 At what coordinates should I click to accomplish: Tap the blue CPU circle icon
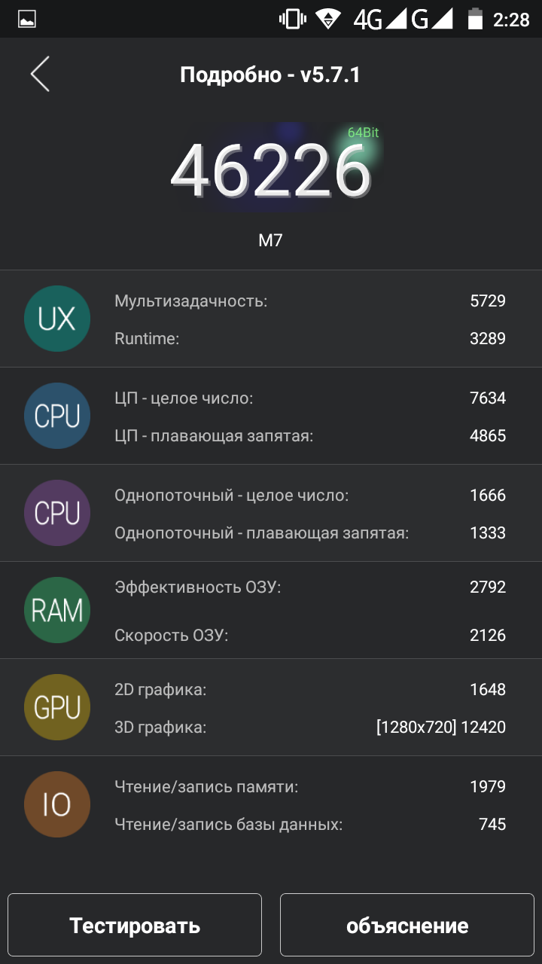tap(57, 416)
